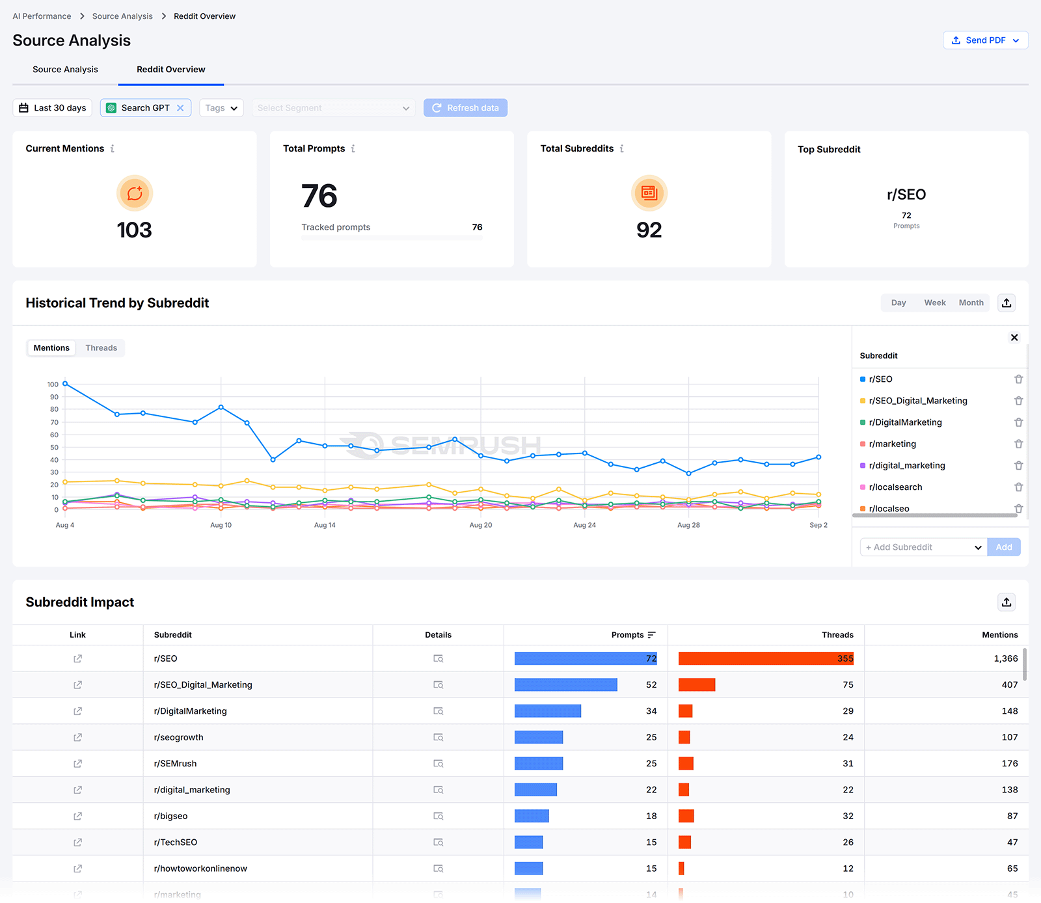Delete r/localsearch from the subreddit list

(1018, 487)
